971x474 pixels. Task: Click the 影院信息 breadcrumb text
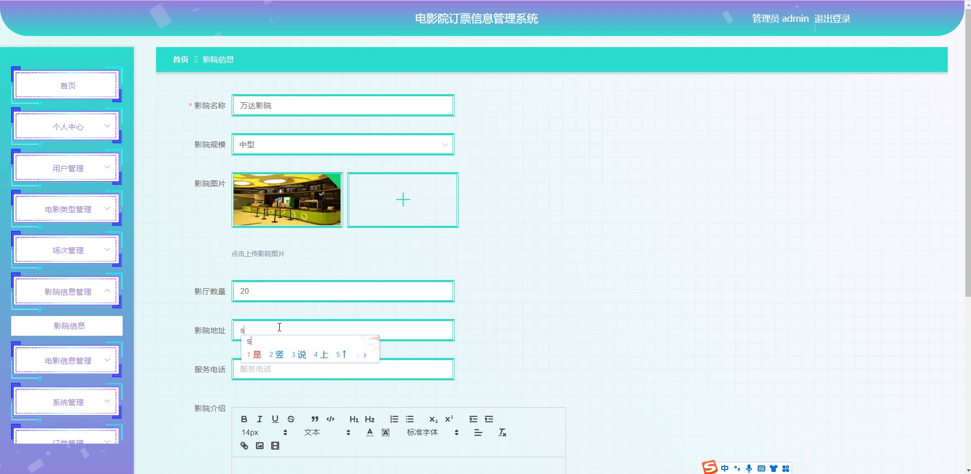[218, 60]
